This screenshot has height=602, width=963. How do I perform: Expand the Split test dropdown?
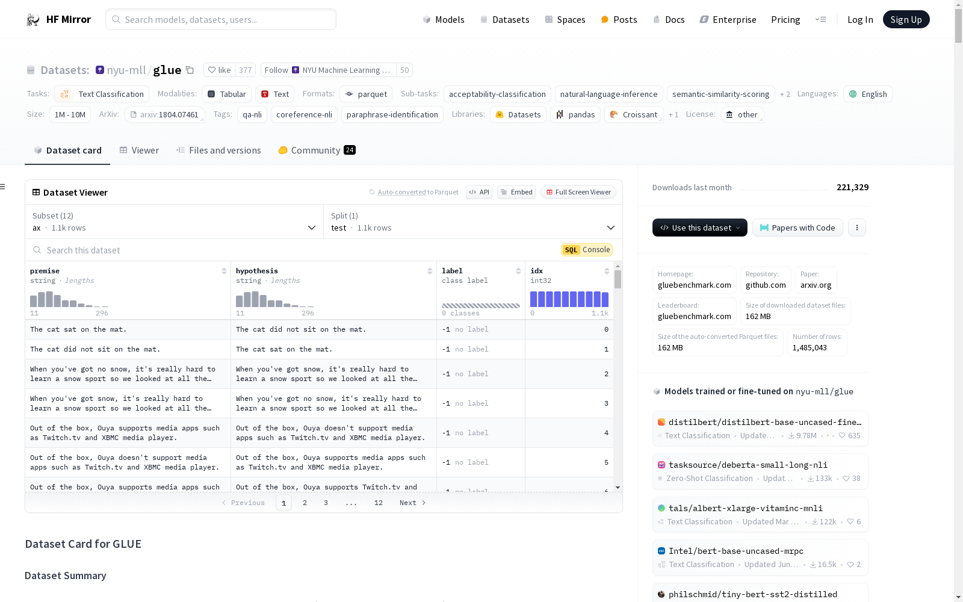click(x=473, y=222)
